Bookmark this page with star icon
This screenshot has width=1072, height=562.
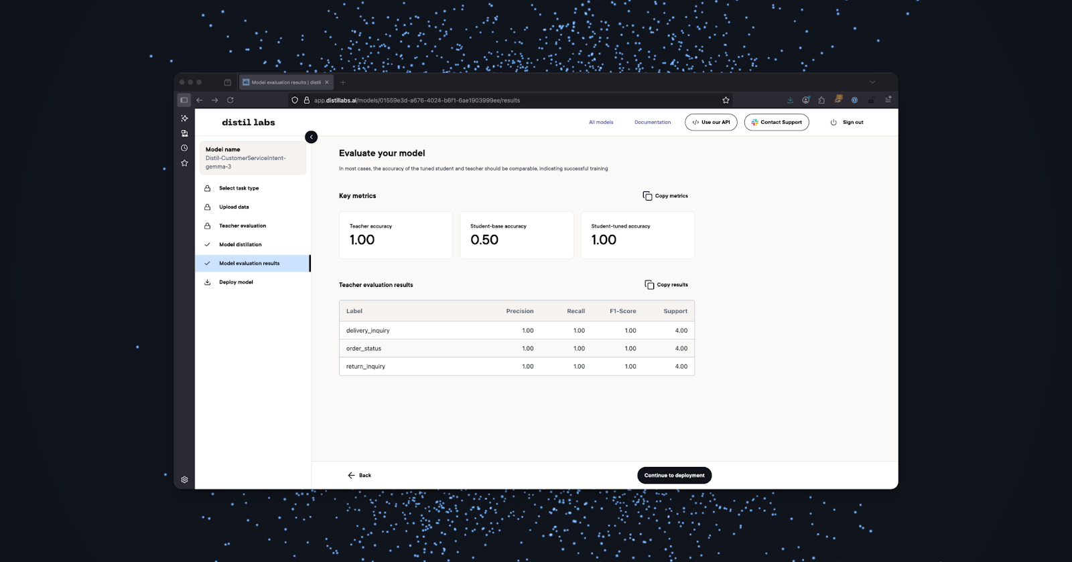[x=726, y=100]
